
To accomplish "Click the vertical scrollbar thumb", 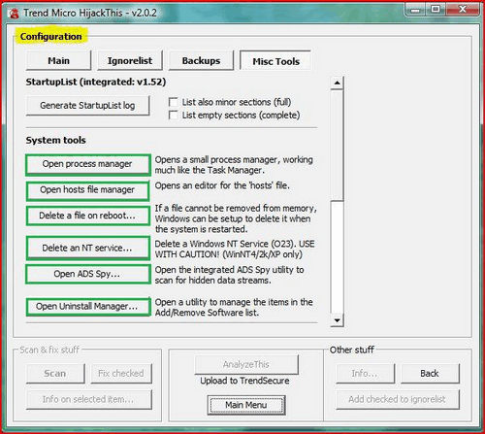I will pos(337,145).
